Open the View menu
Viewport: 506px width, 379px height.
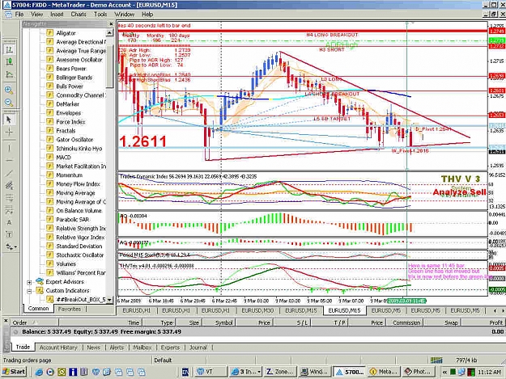pos(36,15)
